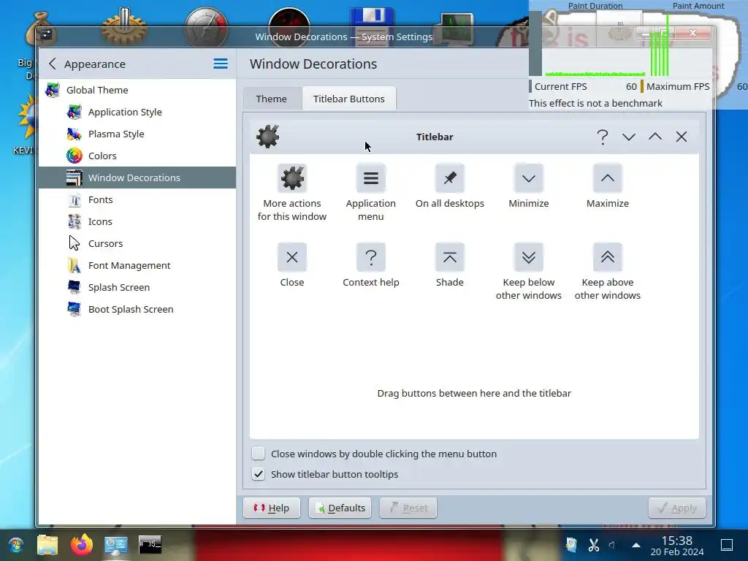
Task: Choose the Context help question mark tile
Action: [370, 257]
